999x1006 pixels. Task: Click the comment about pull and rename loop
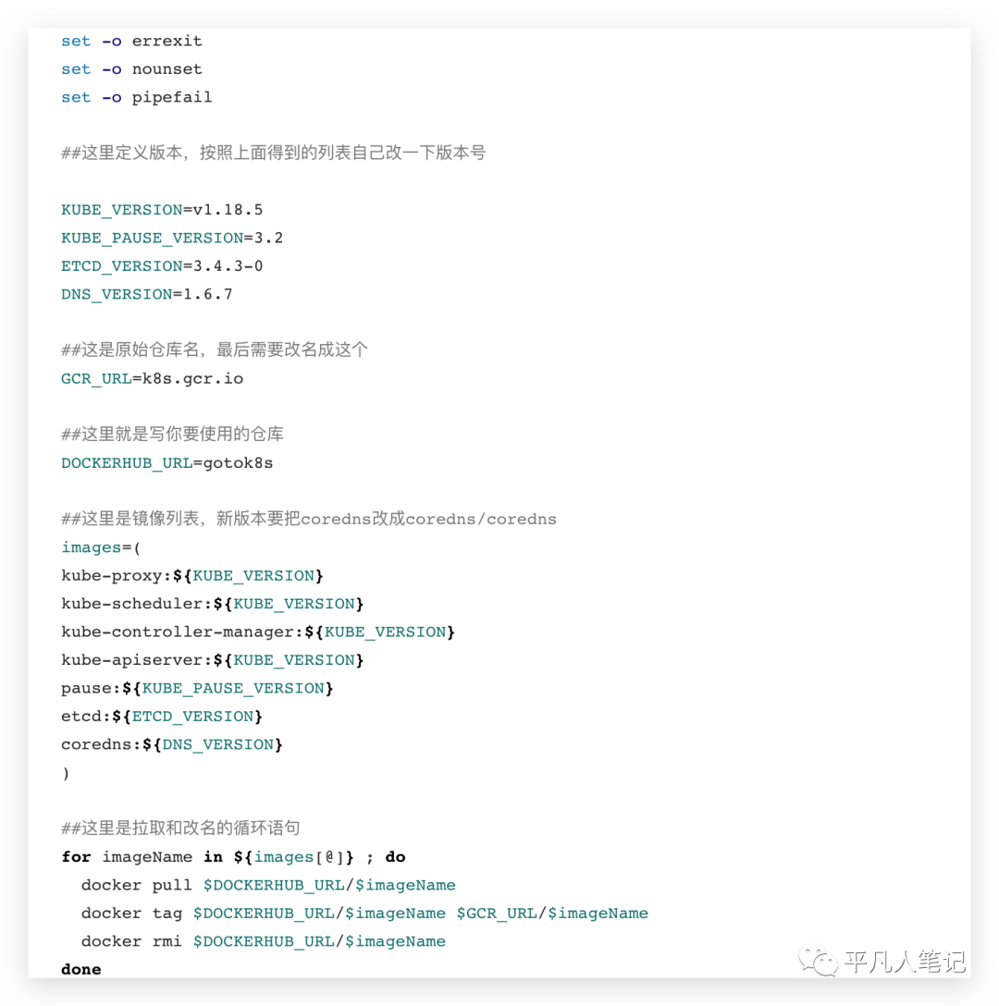180,828
